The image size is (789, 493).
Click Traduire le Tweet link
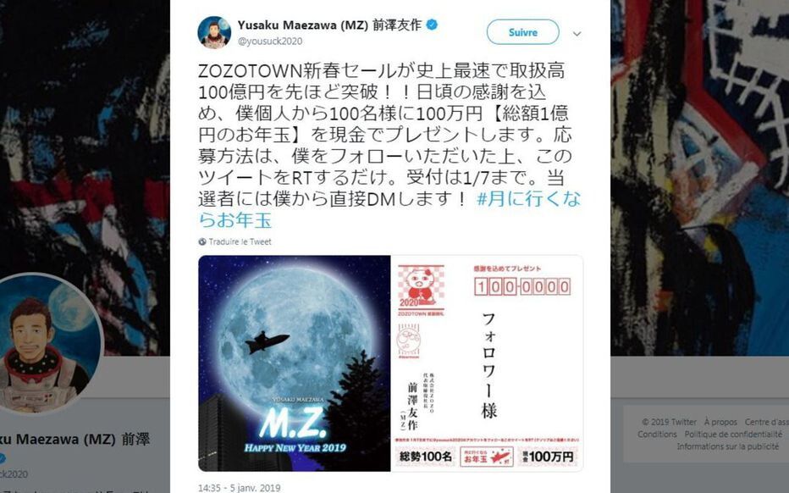click(x=240, y=241)
